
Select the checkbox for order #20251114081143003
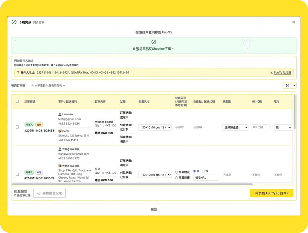17,174
